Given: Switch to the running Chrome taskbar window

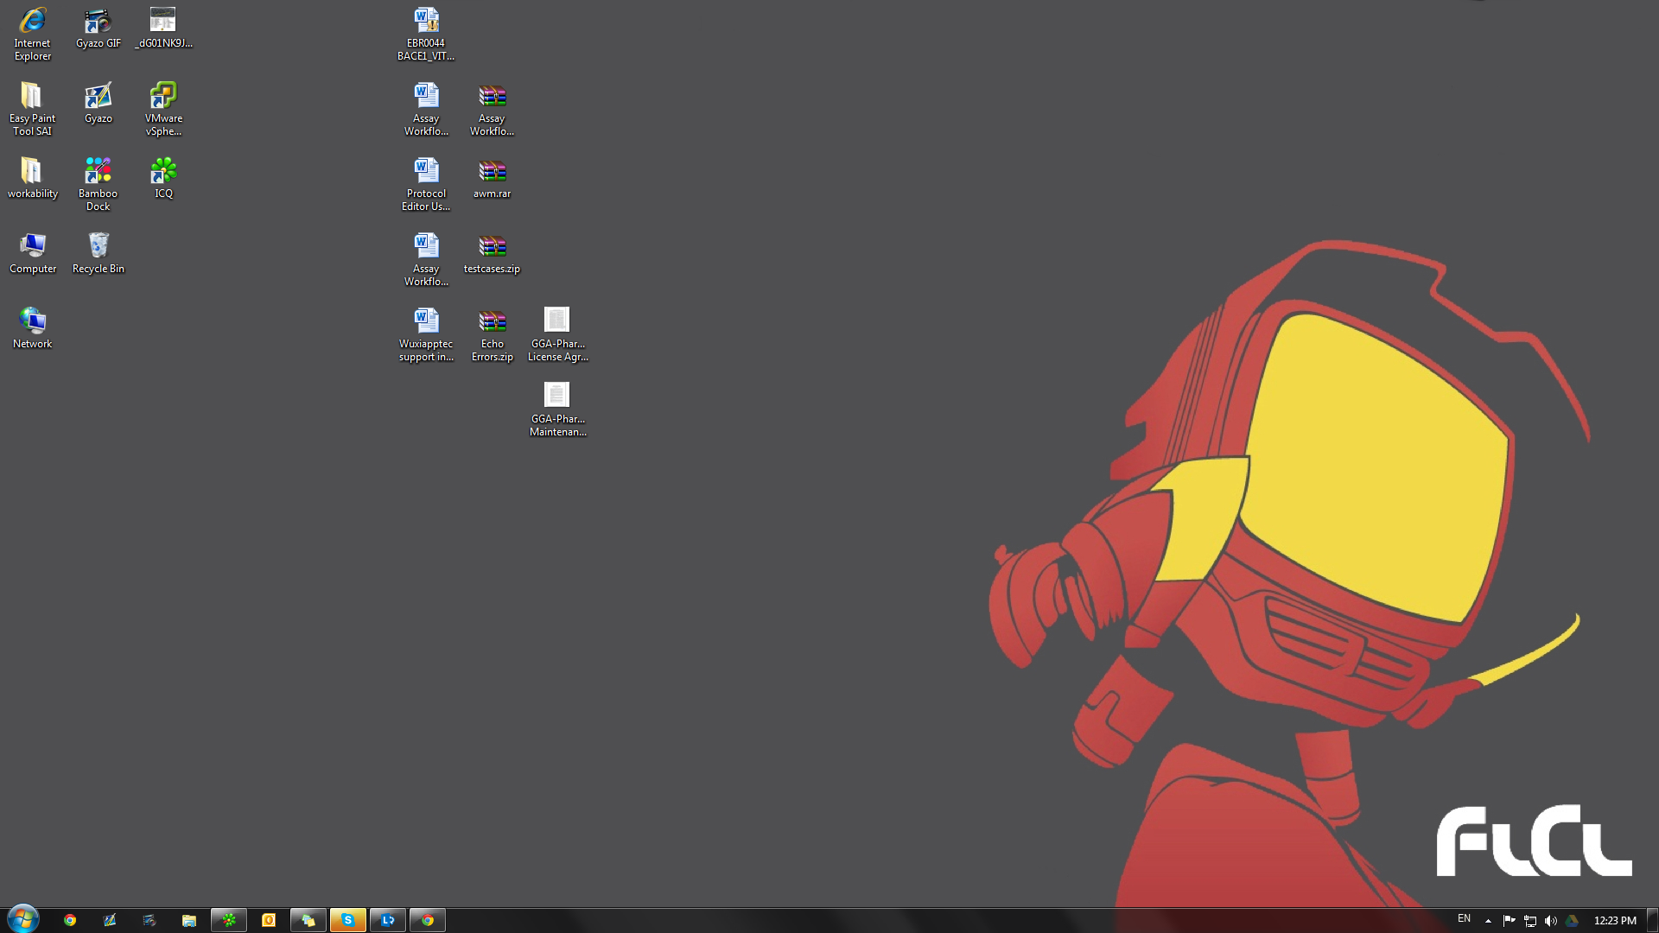Looking at the screenshot, I should [428, 920].
